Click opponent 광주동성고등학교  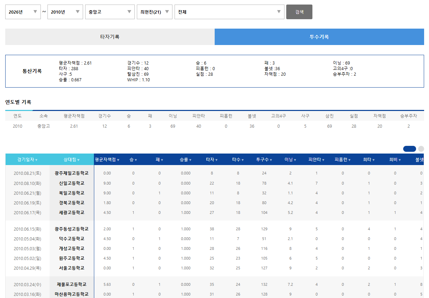click(x=72, y=229)
